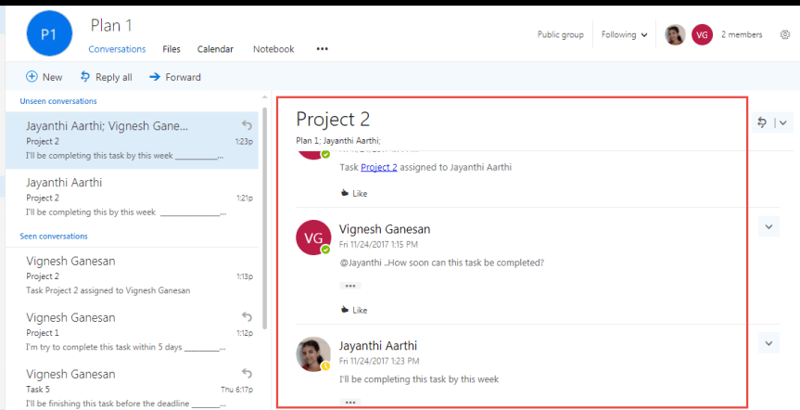Click Reply all in toolbar
This screenshot has width=800, height=410.
pyautogui.click(x=106, y=77)
